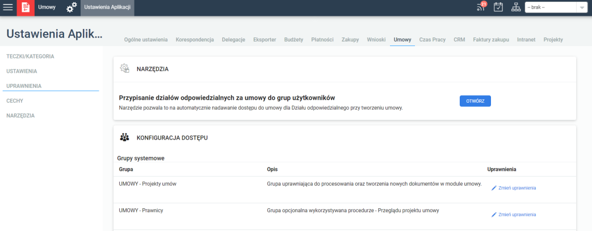Click Zmień uprawnienia for Prawnicy

tap(517, 215)
